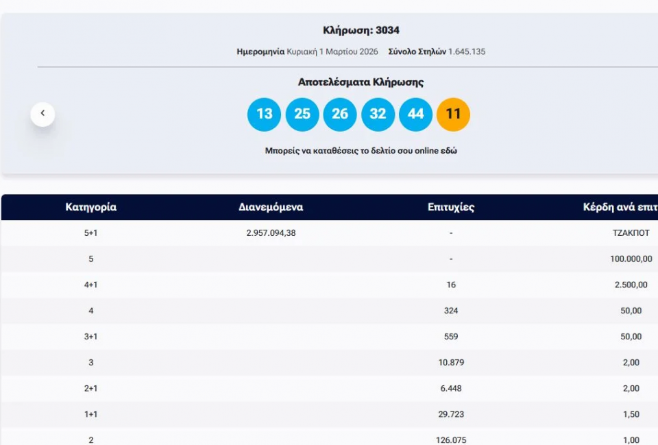Click the blue ball showing 26
This screenshot has height=445, width=658.
(x=340, y=115)
